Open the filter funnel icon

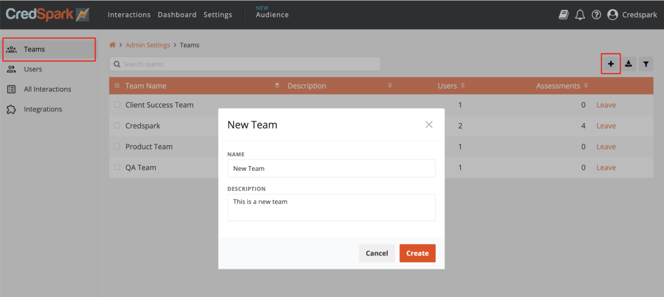coord(646,64)
